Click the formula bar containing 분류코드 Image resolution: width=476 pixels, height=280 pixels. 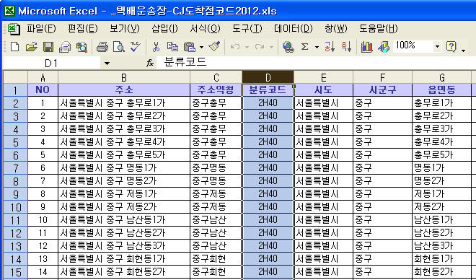(x=316, y=63)
